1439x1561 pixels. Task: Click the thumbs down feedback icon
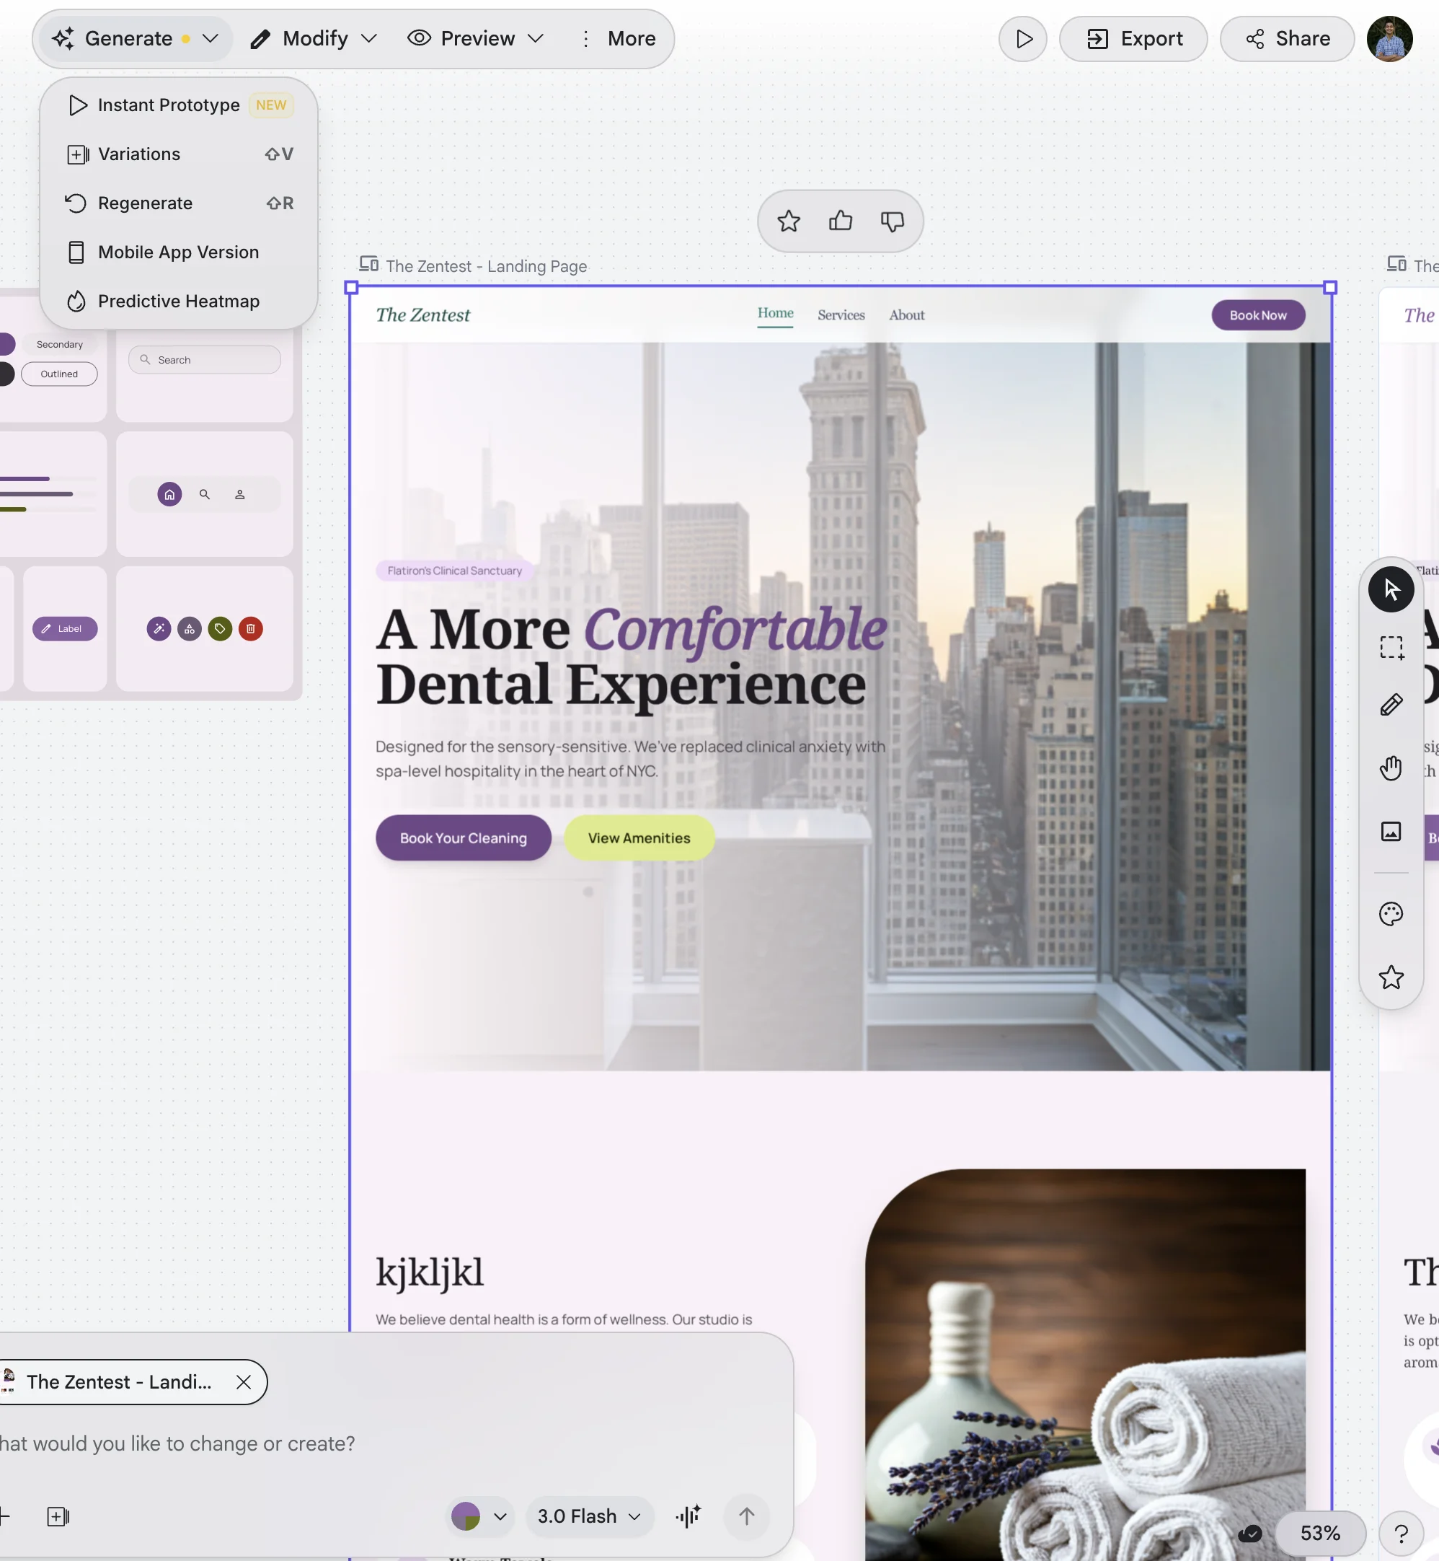click(x=892, y=221)
